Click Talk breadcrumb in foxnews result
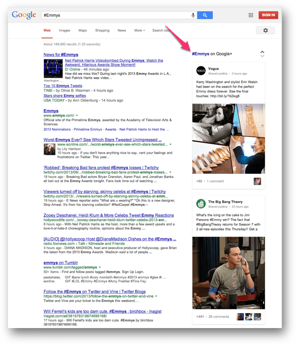 (82, 243)
